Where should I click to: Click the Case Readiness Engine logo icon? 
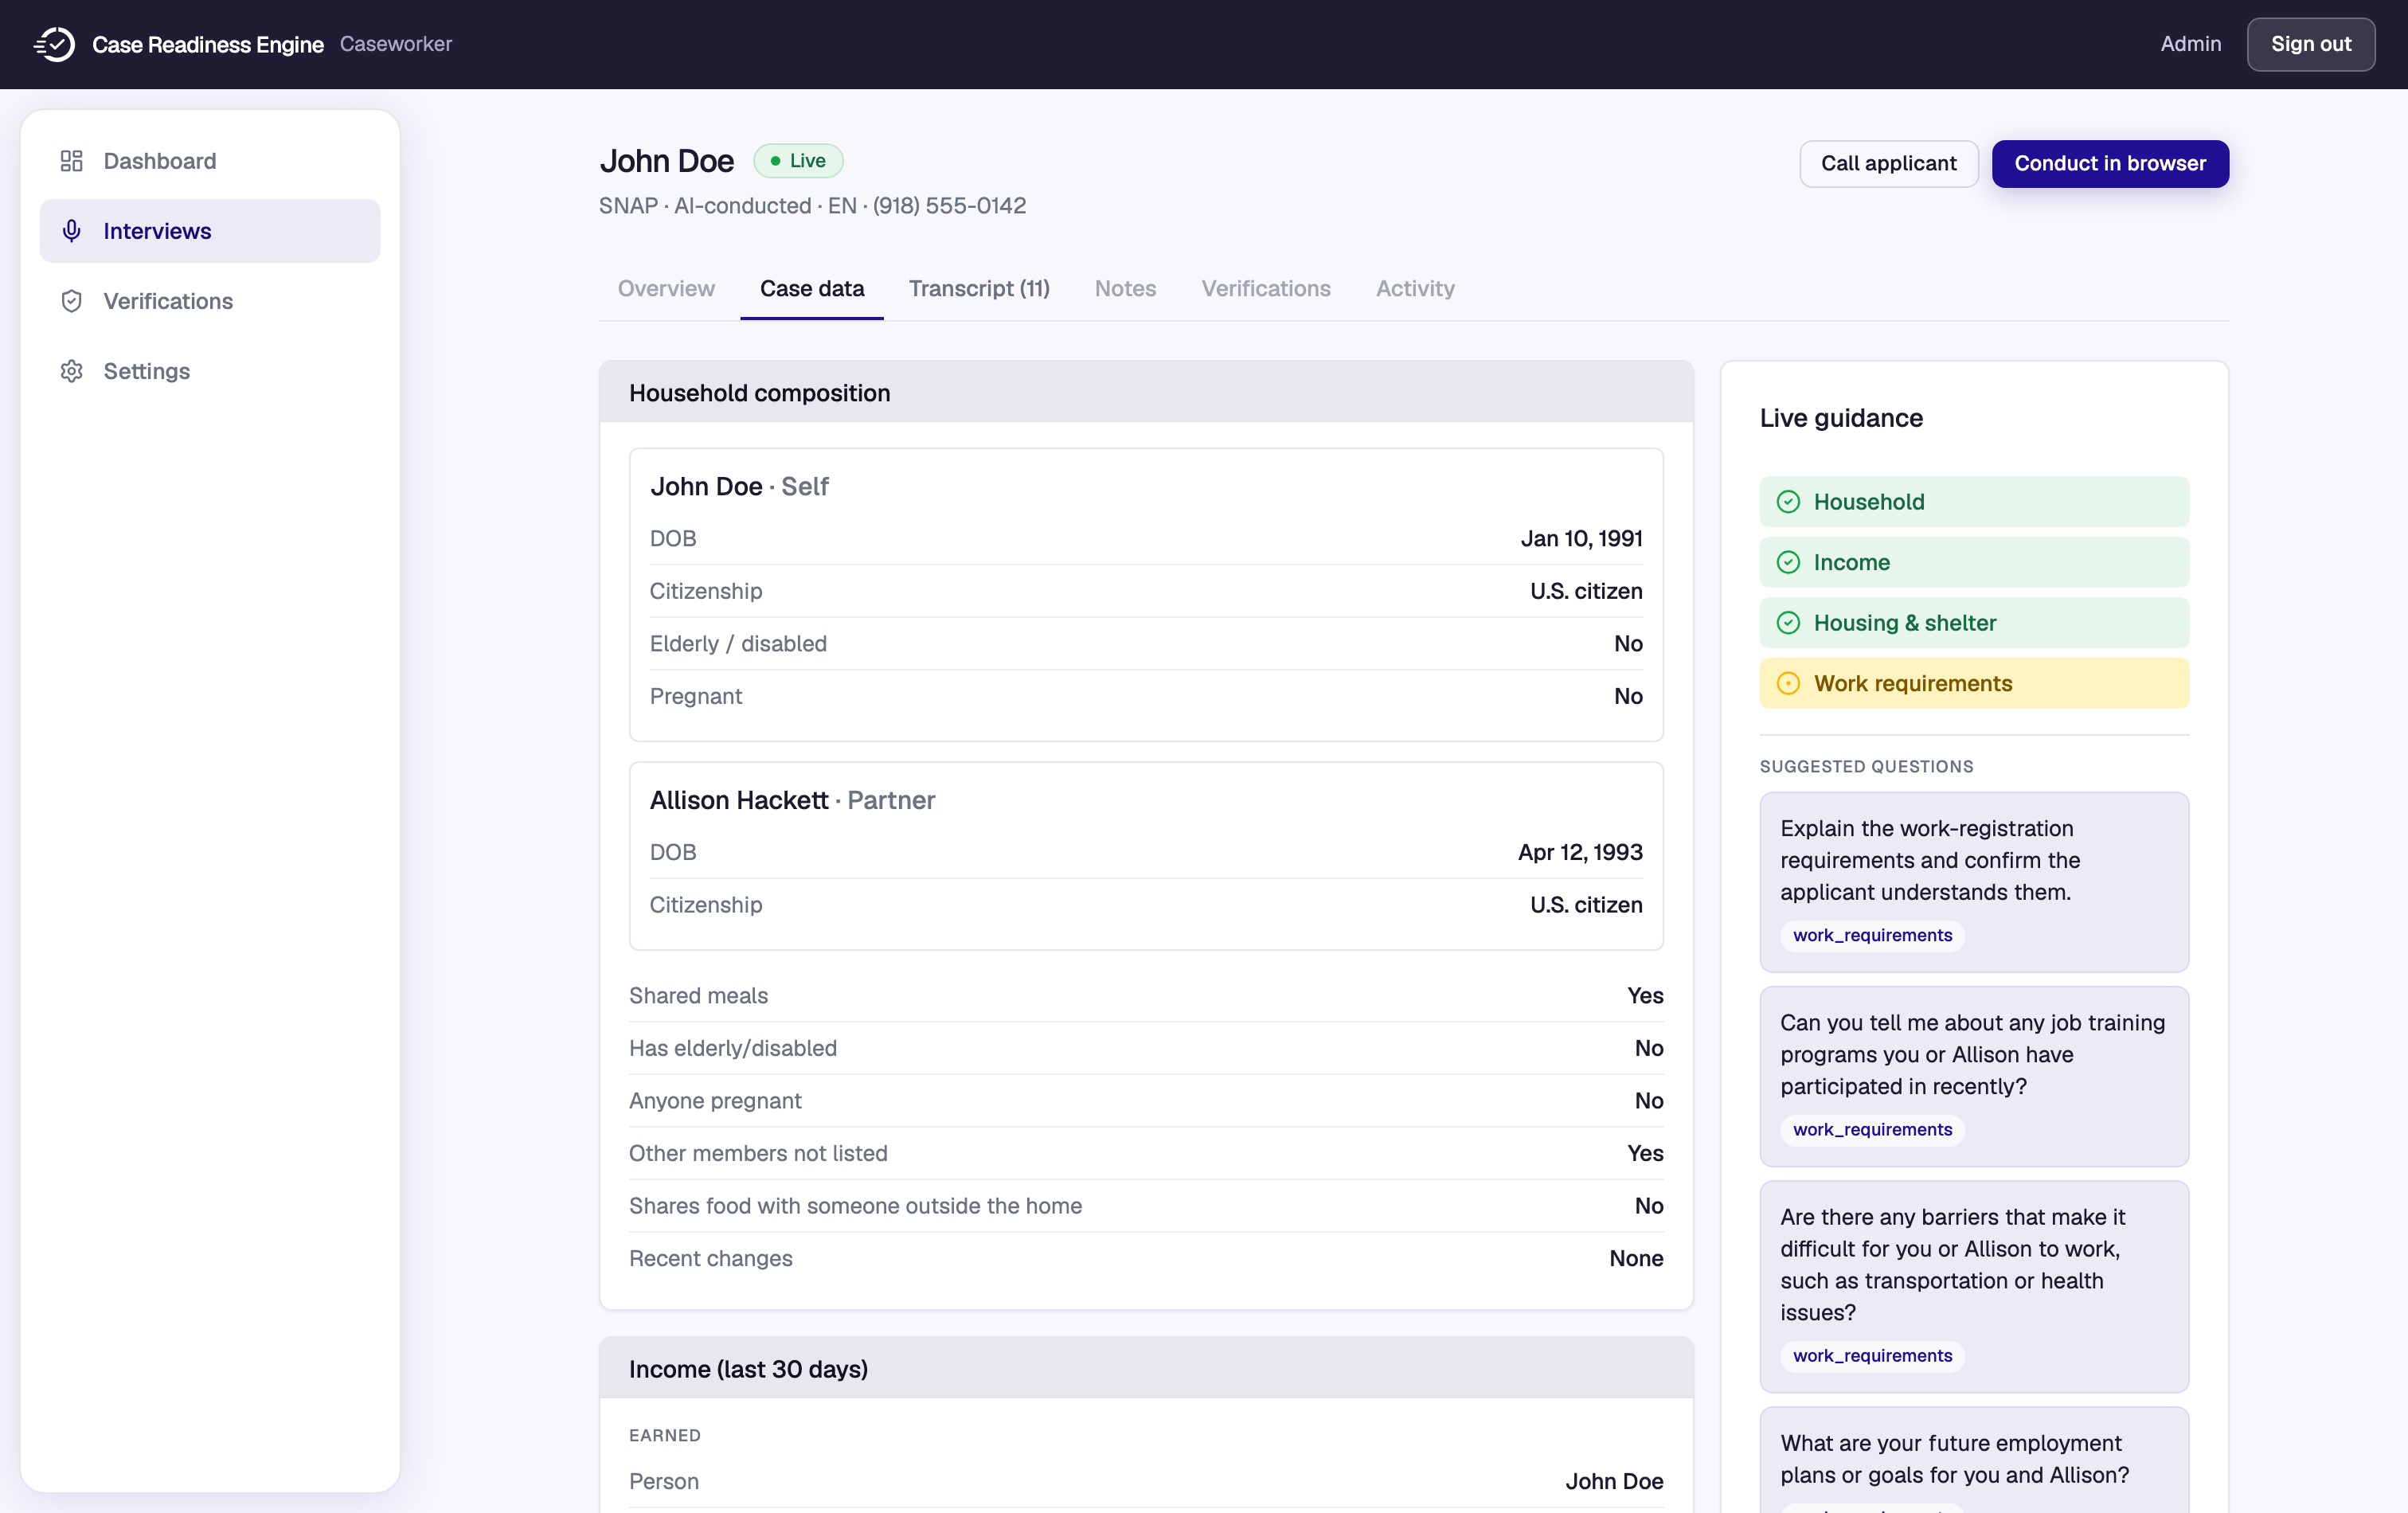(x=55, y=44)
